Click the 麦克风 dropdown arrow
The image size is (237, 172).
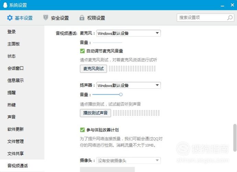157,33
